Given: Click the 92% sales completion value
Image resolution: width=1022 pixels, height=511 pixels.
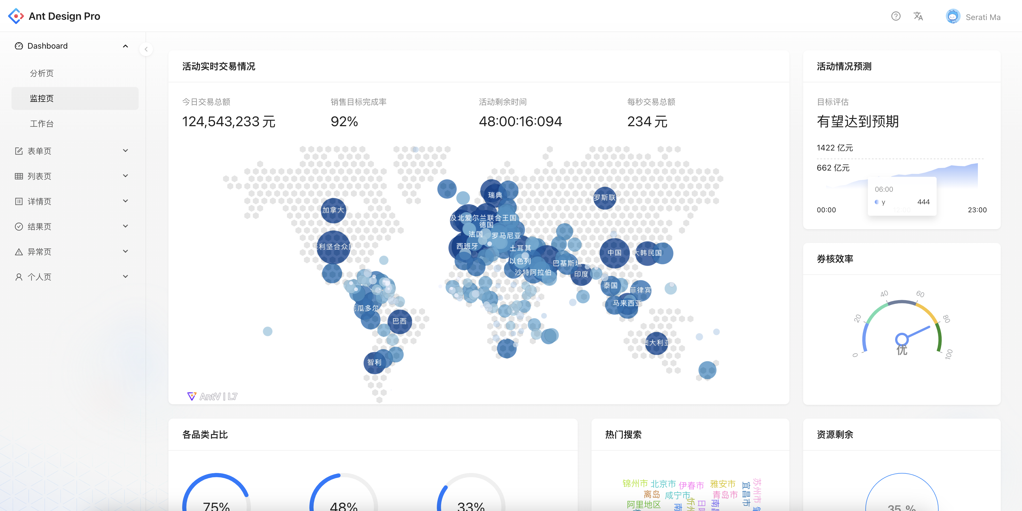Looking at the screenshot, I should (x=344, y=121).
